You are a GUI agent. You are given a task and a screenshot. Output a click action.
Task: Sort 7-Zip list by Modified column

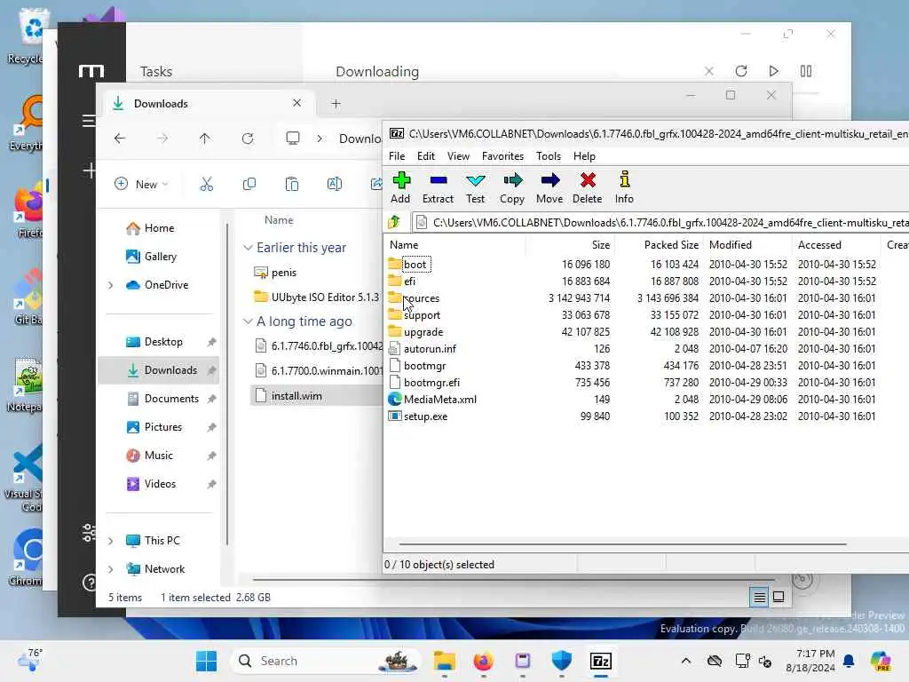747,245
